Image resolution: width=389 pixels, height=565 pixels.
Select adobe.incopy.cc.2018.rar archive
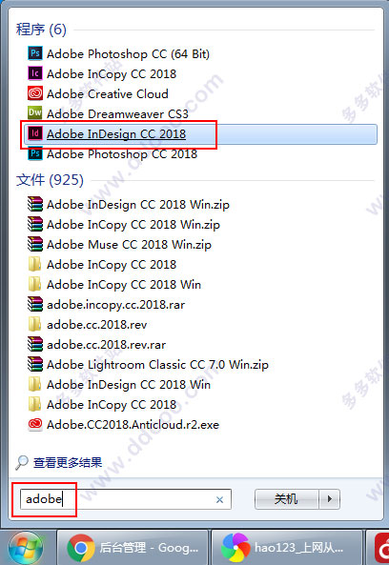click(107, 305)
